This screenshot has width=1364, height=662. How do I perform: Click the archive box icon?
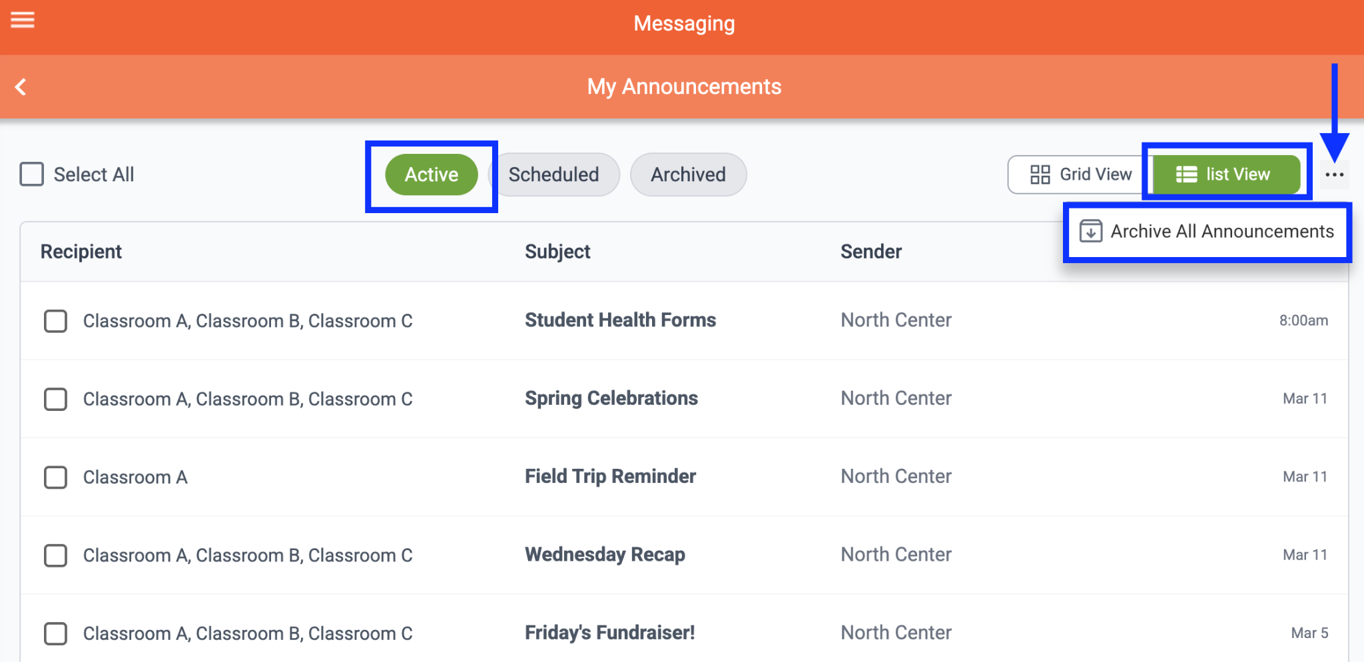pos(1090,231)
